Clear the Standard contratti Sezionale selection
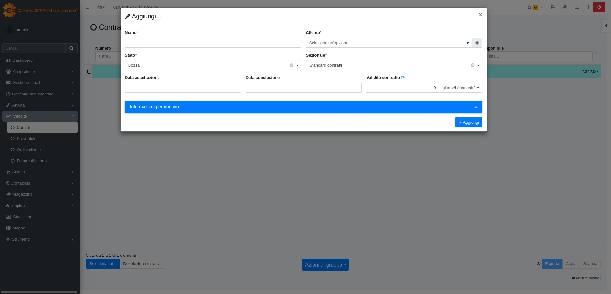 472,65
